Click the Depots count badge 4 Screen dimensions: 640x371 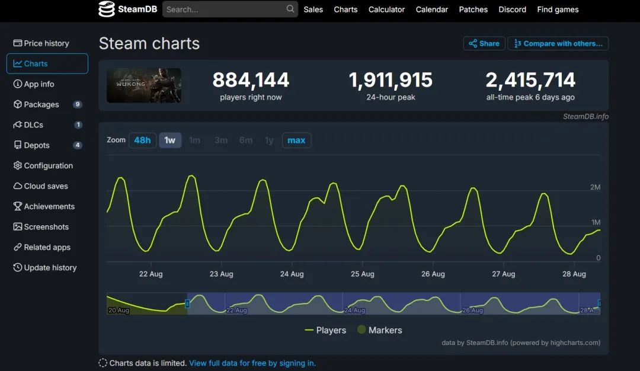pyautogui.click(x=78, y=145)
